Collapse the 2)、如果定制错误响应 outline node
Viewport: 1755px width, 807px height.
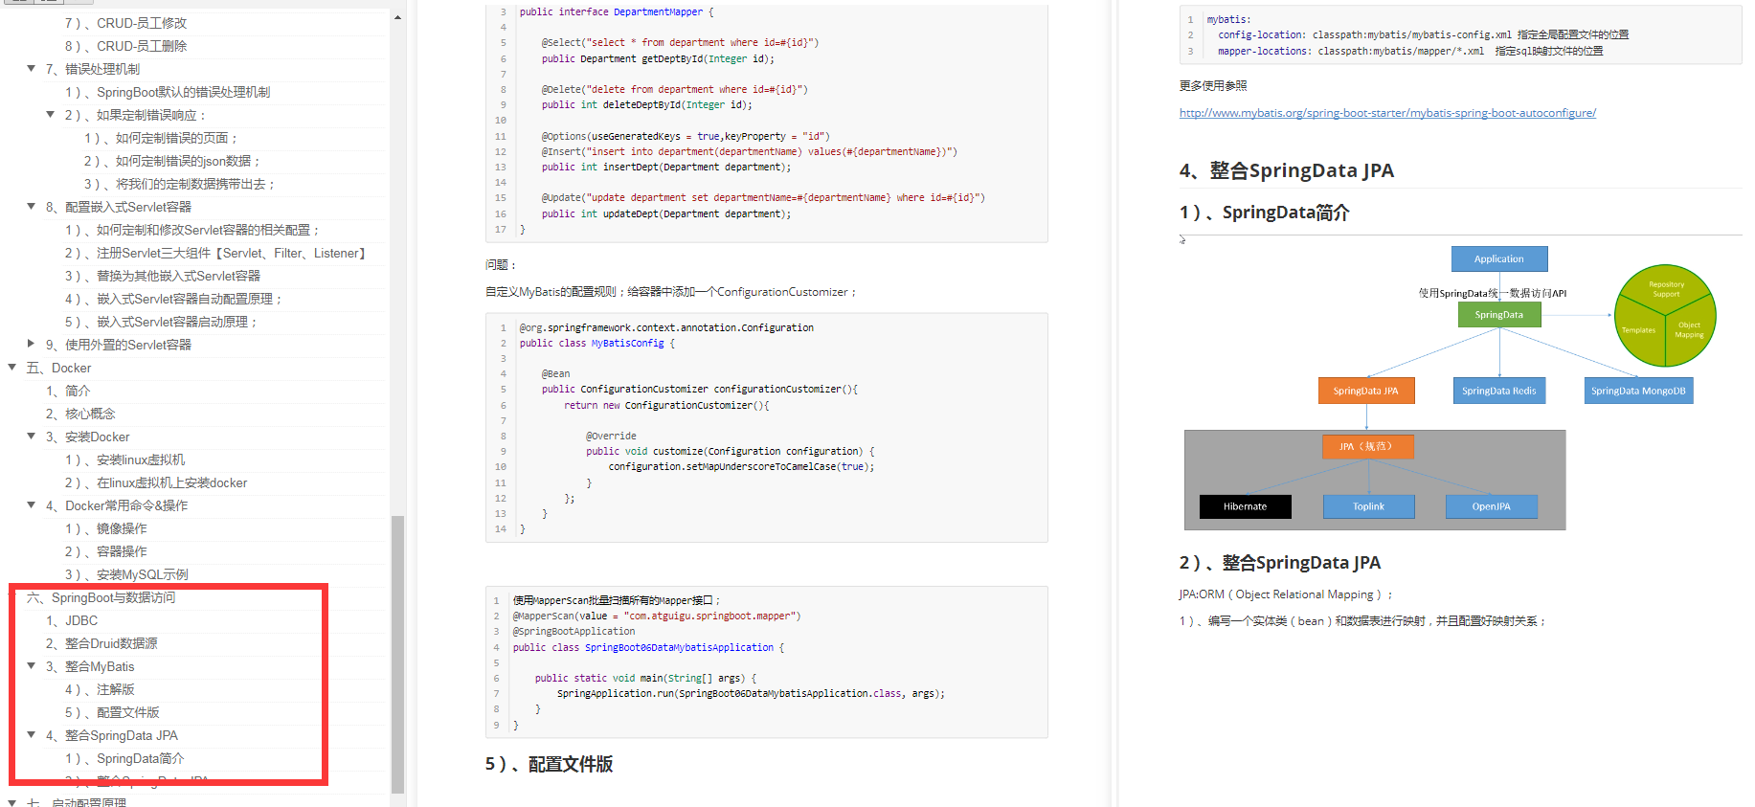(x=51, y=115)
